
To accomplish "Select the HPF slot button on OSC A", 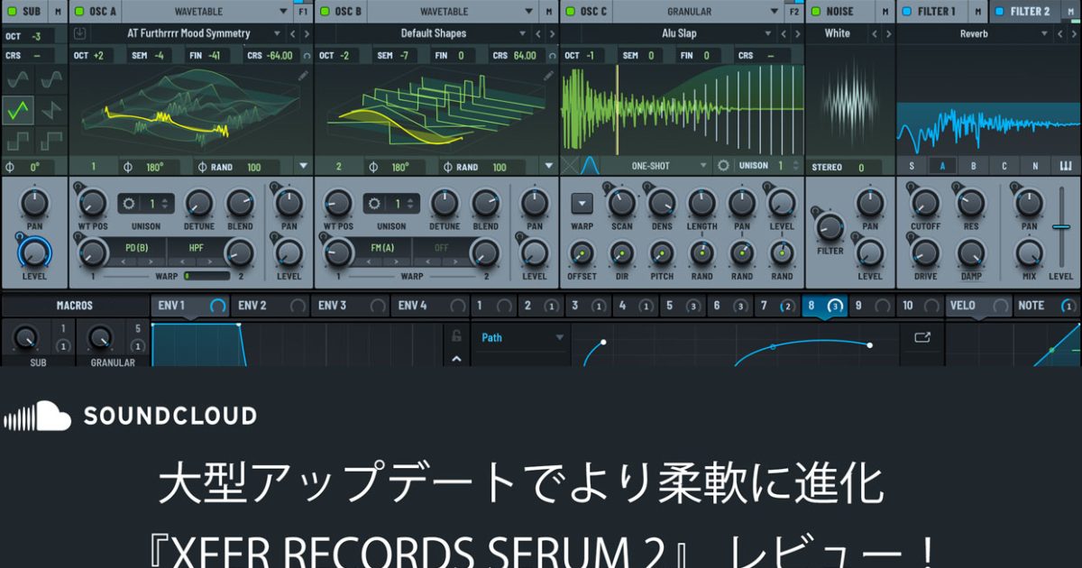I will (197, 247).
